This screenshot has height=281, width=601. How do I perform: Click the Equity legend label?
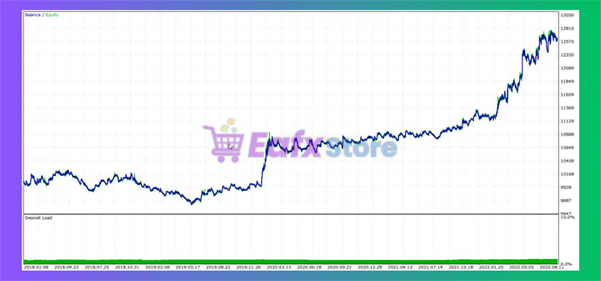tap(52, 15)
